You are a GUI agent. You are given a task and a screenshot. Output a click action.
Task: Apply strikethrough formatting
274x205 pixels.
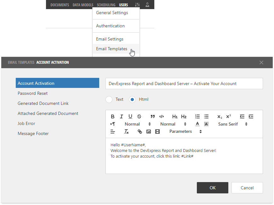click(x=139, y=116)
